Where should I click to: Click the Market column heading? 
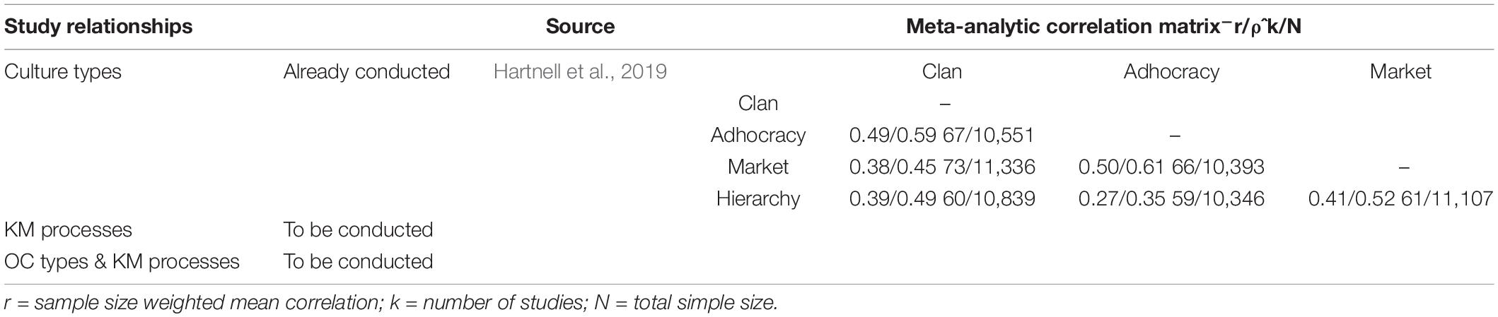pos(1400,71)
